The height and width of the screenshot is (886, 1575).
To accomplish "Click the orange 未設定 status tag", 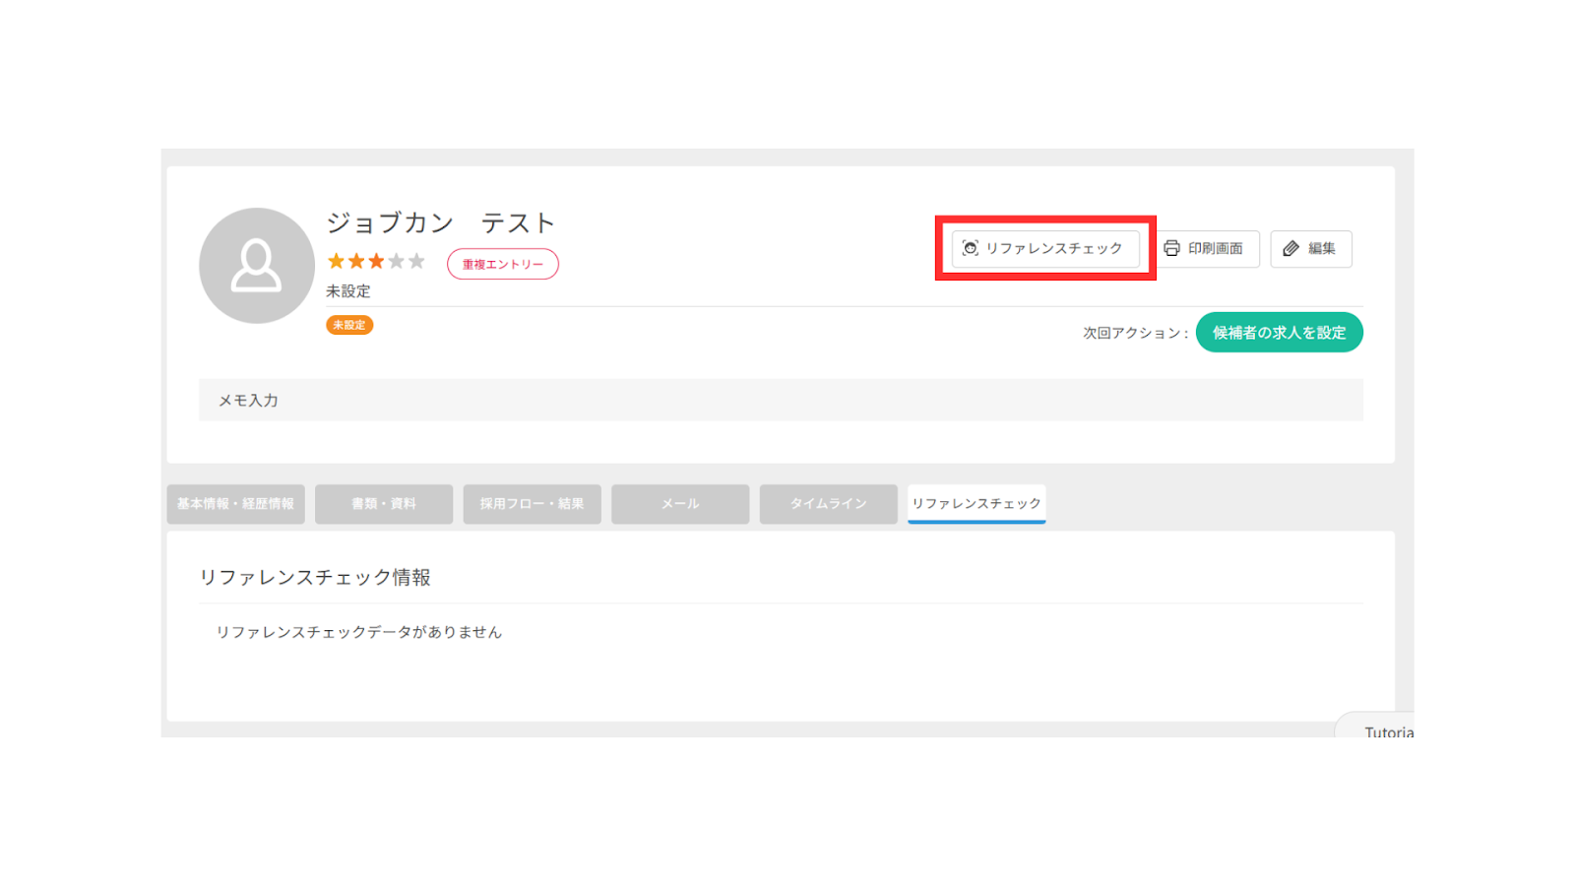I will pyautogui.click(x=349, y=325).
